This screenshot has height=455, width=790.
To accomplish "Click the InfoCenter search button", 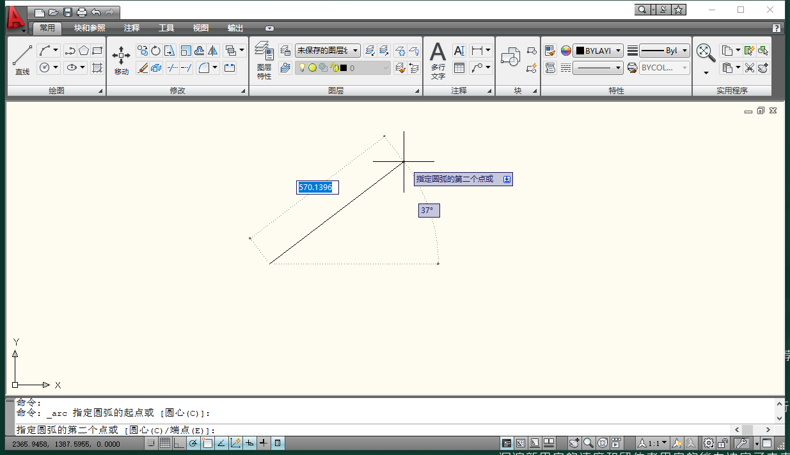I will pyautogui.click(x=641, y=10).
